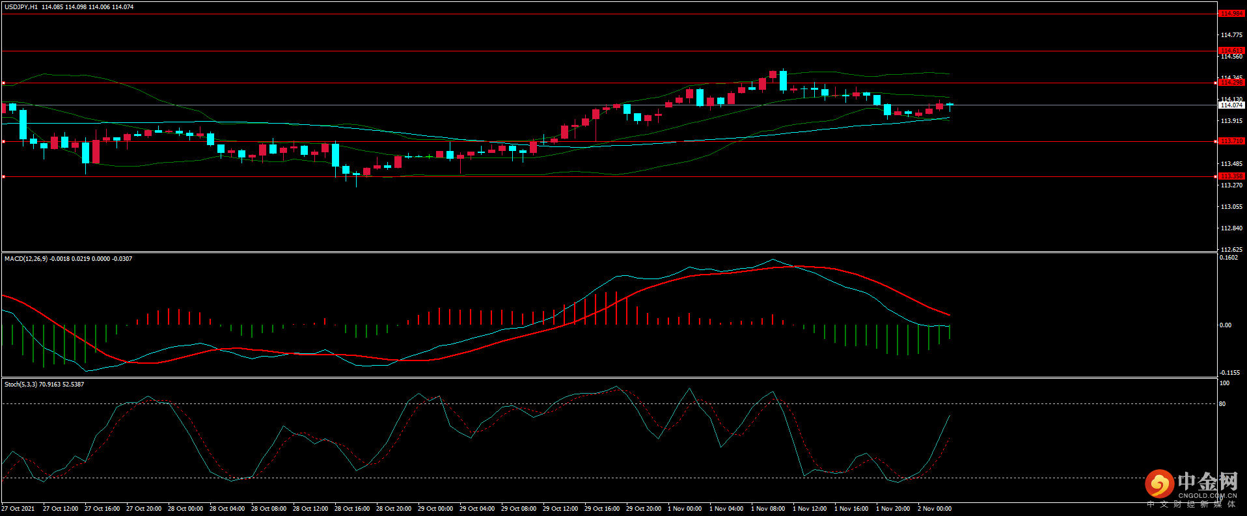1247x516 pixels.
Task: Open the CNGOLD.COM.CN watermark link
Action: 1207,495
